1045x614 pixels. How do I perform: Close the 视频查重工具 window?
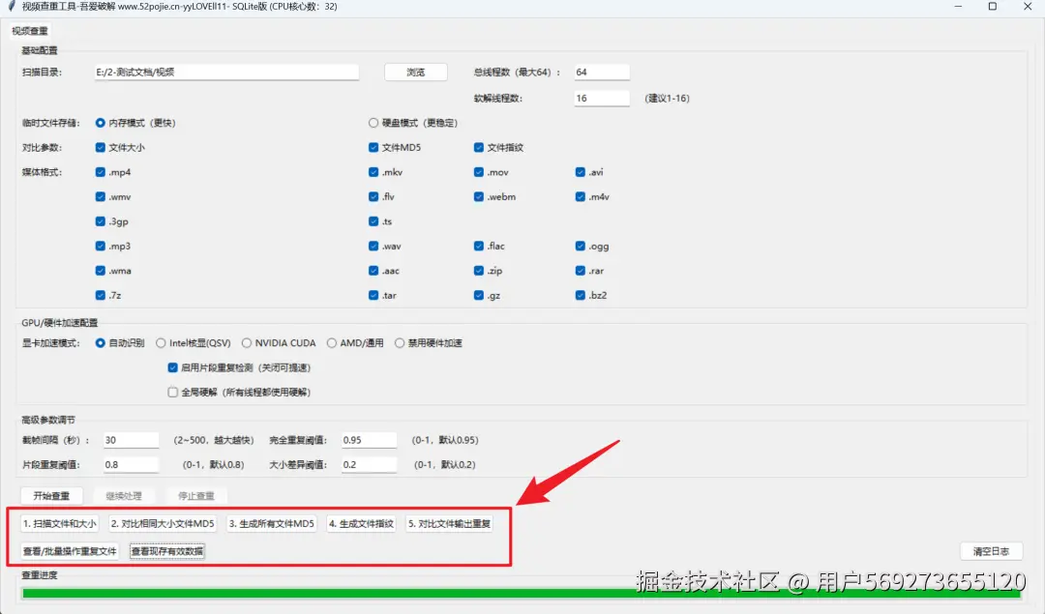[x=1028, y=7]
